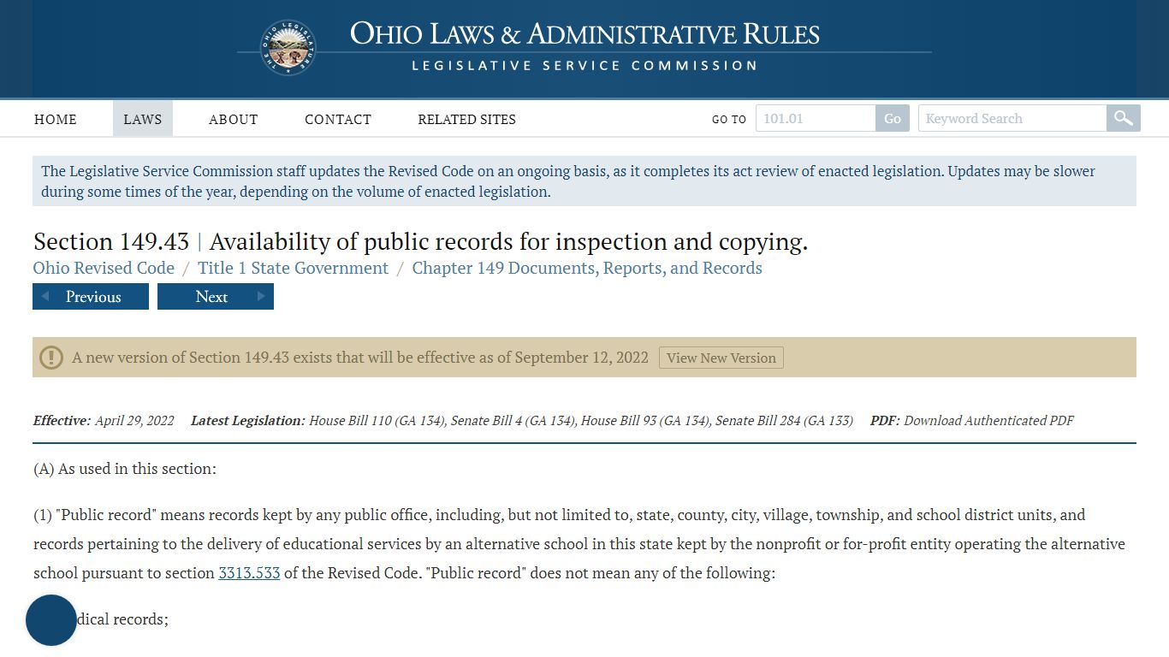Go to Previous section button
Viewport: 1169px width, 657px height.
(x=91, y=297)
